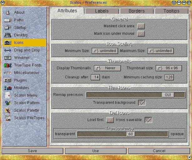The height and width of the screenshot is (160, 192).
Task: Click the Drag and Drop icon
Action: click(x=8, y=50)
